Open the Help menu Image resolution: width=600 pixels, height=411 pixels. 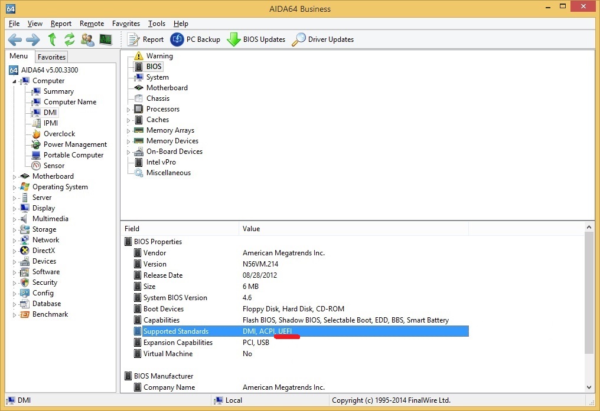tap(181, 24)
